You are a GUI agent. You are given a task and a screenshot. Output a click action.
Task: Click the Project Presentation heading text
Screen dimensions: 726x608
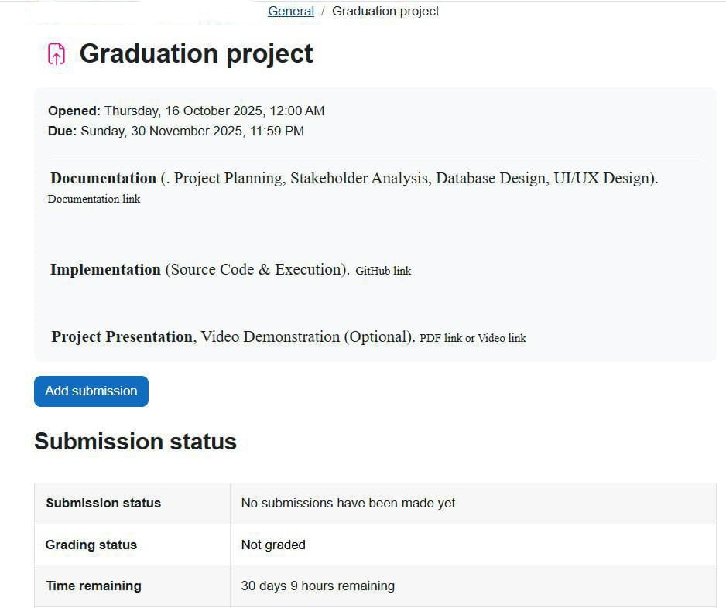[x=122, y=336]
